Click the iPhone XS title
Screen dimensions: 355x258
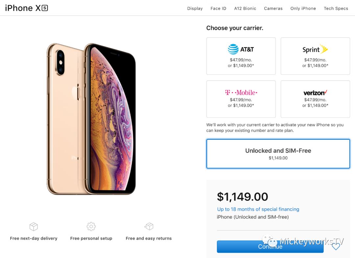(x=26, y=8)
